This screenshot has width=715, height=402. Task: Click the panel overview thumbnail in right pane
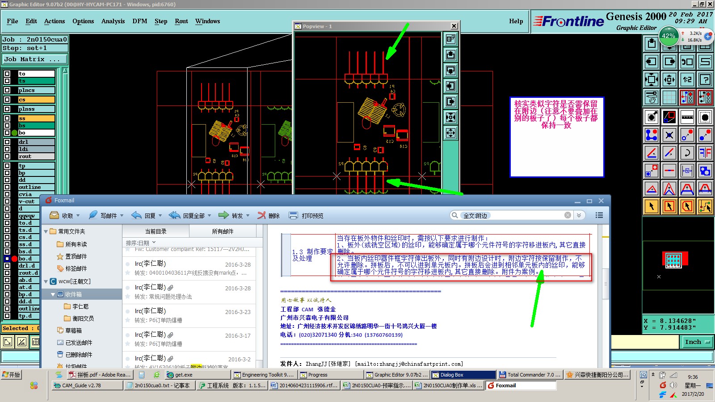674,259
